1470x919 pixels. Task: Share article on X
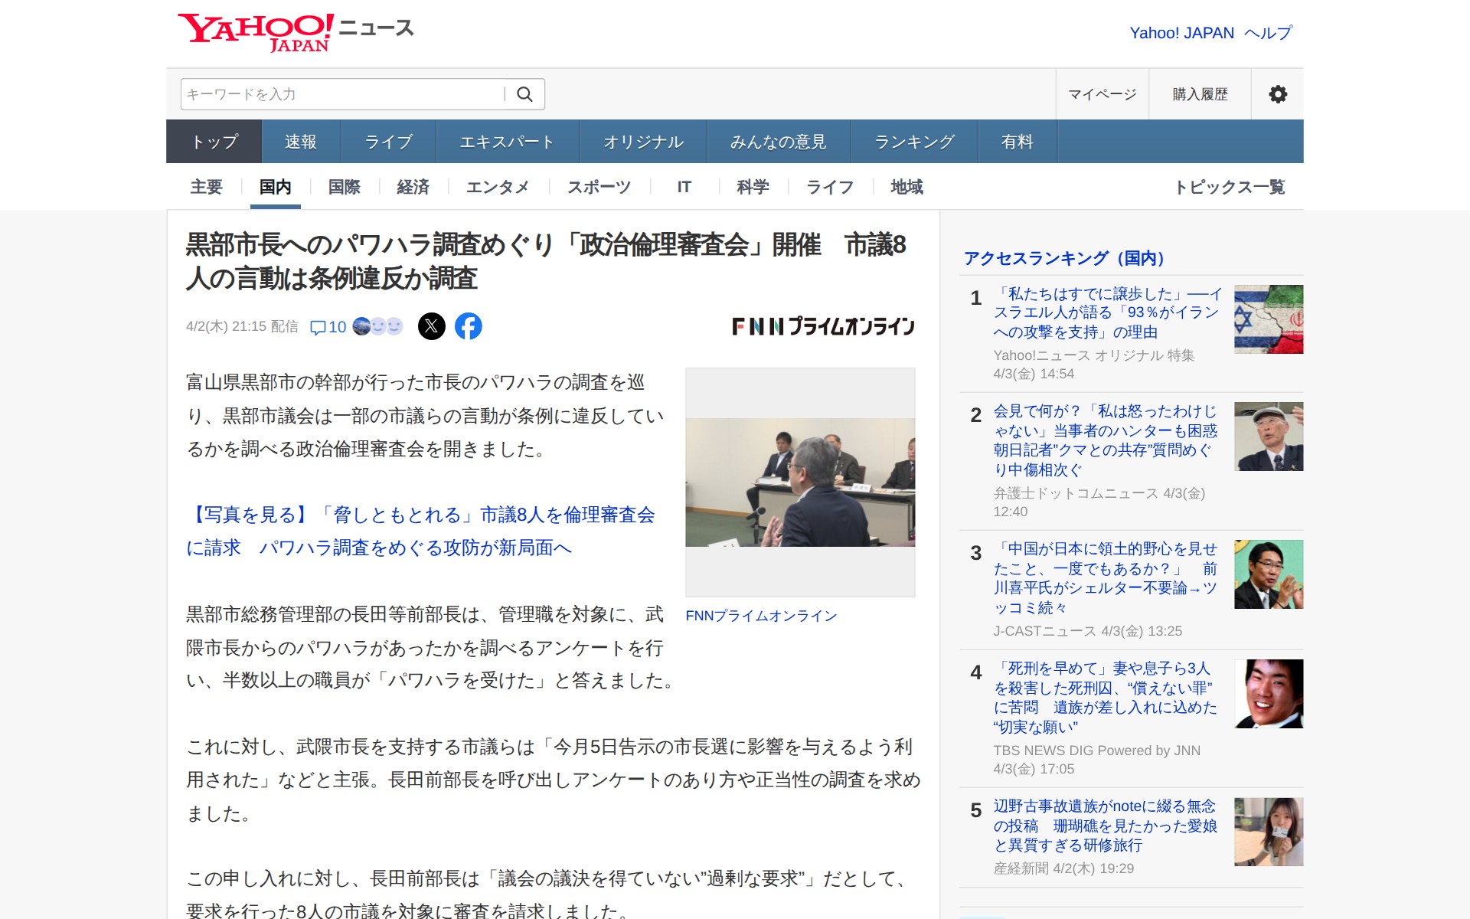pyautogui.click(x=432, y=326)
